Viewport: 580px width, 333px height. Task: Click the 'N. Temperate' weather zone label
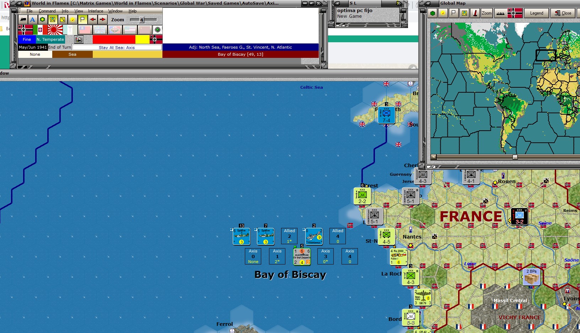click(50, 39)
